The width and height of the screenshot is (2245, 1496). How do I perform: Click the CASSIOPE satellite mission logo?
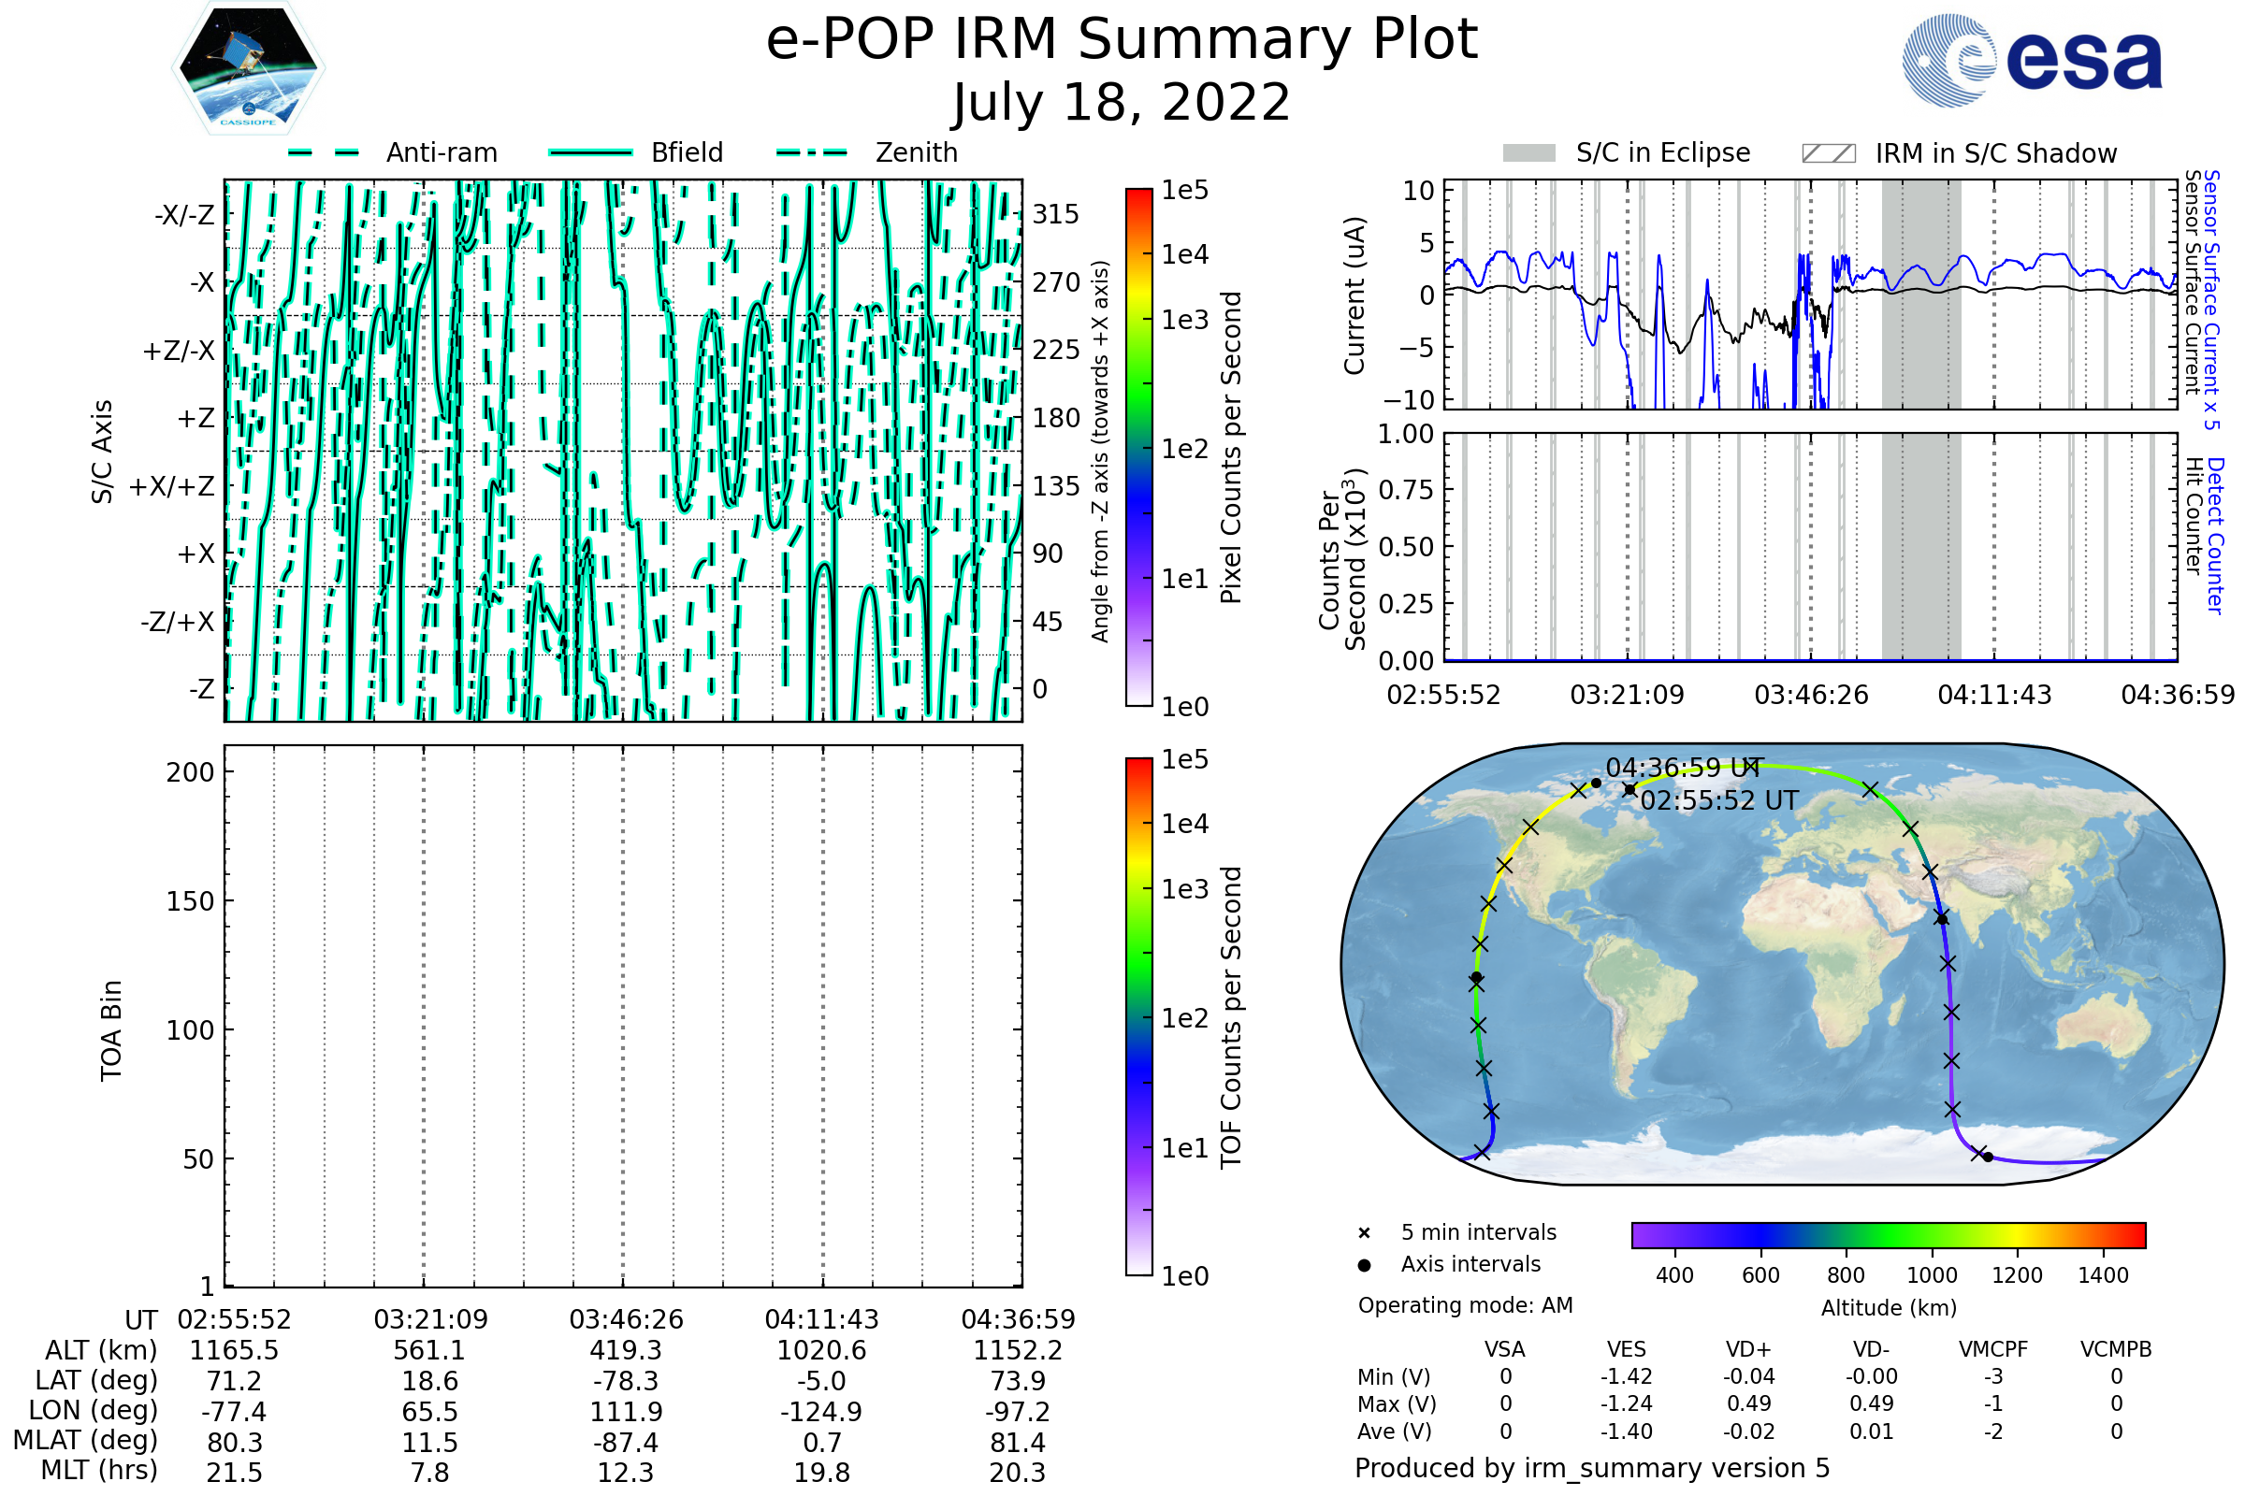[x=248, y=68]
